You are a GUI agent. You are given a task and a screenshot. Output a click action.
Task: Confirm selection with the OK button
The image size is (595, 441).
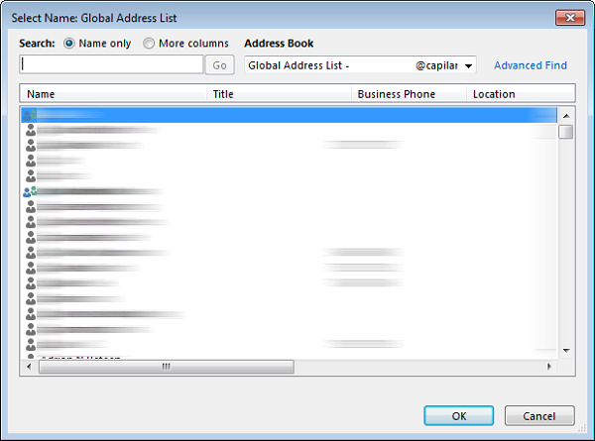pyautogui.click(x=458, y=415)
